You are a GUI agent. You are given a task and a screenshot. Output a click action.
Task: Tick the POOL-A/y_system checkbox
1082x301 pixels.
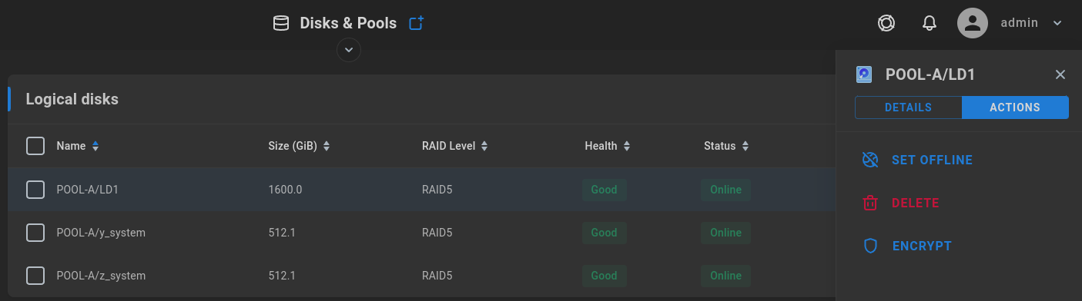tap(35, 233)
